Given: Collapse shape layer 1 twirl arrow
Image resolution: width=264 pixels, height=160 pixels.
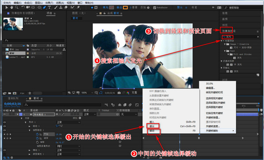Looking at the screenshot, I should pyautogui.click(x=18, y=114).
